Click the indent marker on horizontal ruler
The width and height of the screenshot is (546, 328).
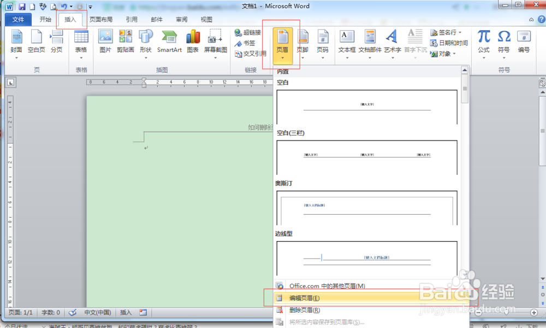click(144, 83)
